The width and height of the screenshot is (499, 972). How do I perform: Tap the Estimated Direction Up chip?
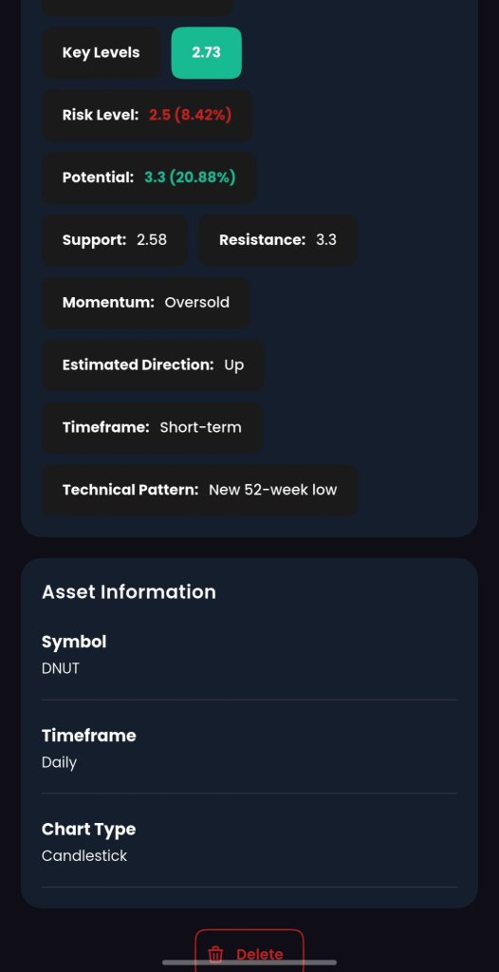(153, 365)
